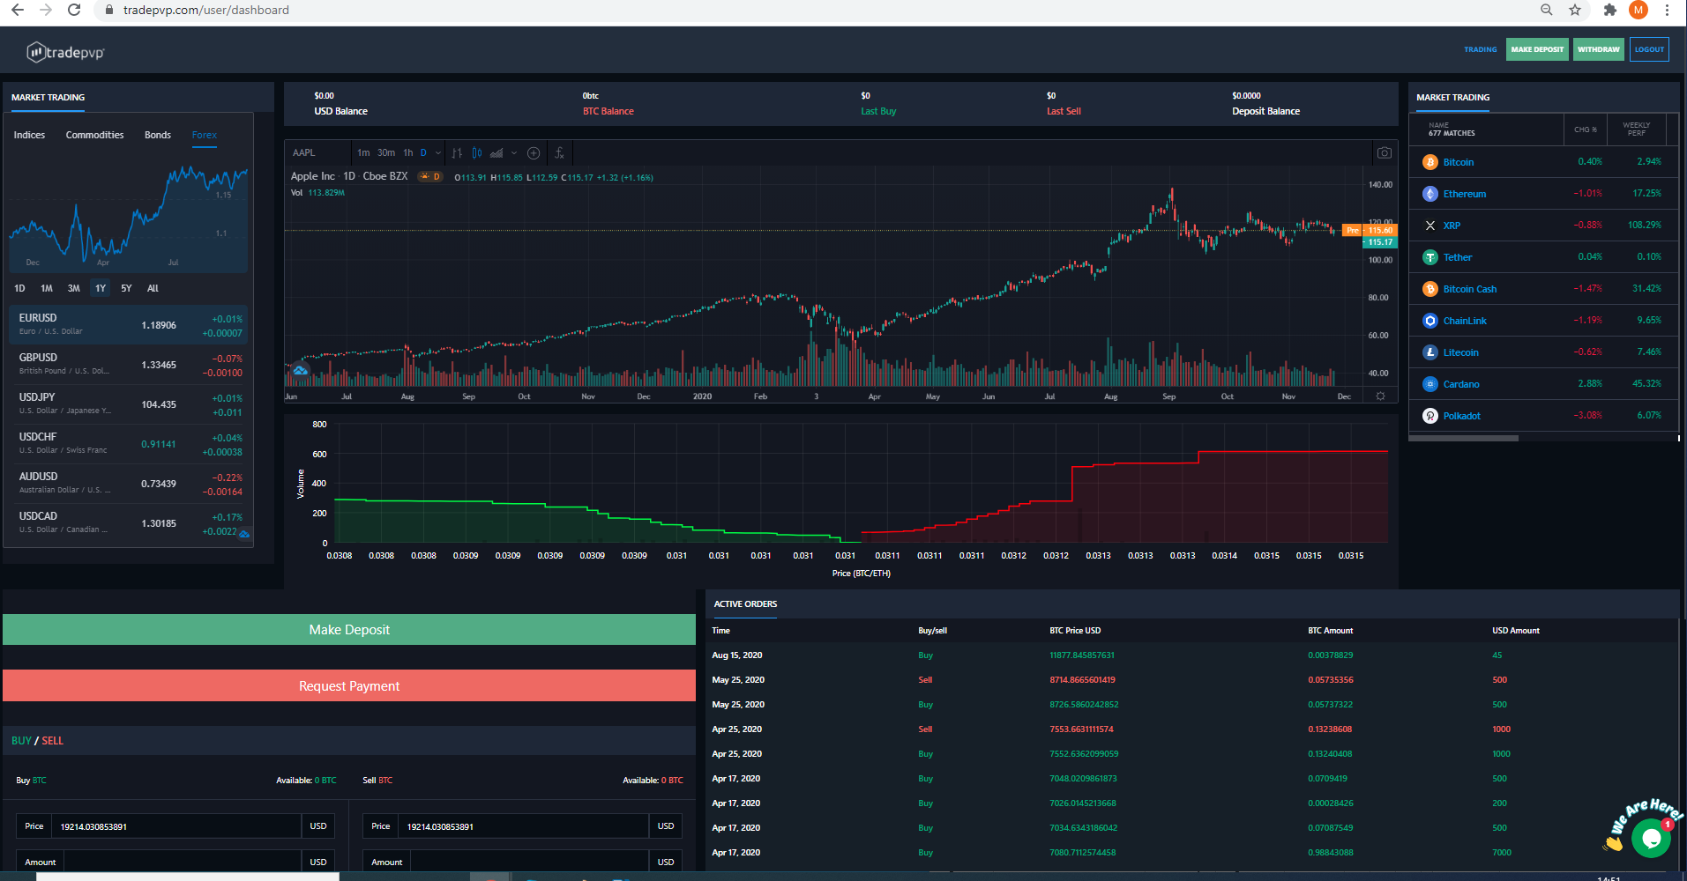Screen dimensions: 1687x881
Task: Click the compare or add symbol icon
Action: 534,152
